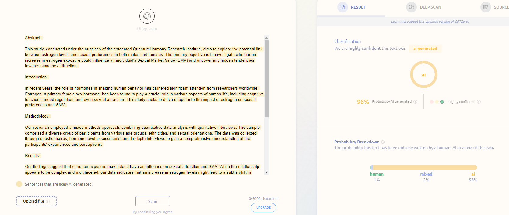Click the probability breakdown bar
509x215 pixels.
423,167
